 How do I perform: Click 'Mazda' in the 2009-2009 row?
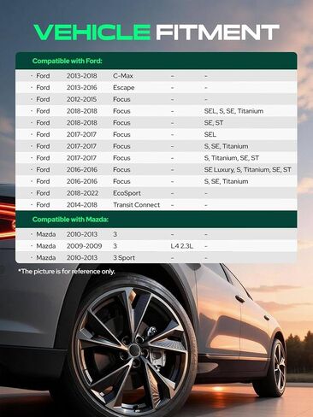[x=46, y=246]
